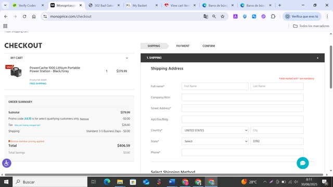
Task: Click the translate page icon
Action: 206,16
